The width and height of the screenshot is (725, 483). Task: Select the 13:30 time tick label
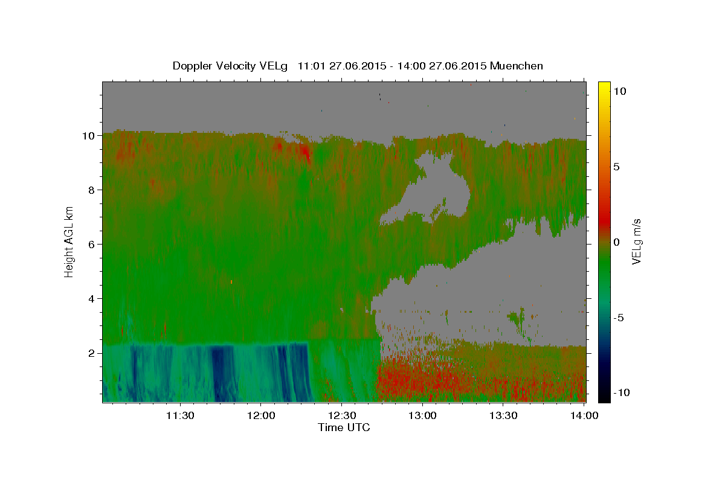click(503, 415)
